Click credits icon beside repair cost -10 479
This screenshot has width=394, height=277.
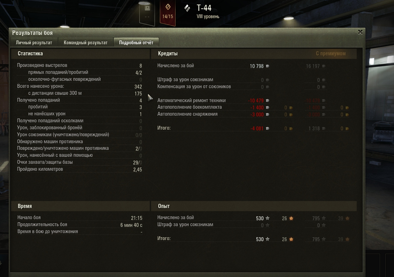pos(267,101)
